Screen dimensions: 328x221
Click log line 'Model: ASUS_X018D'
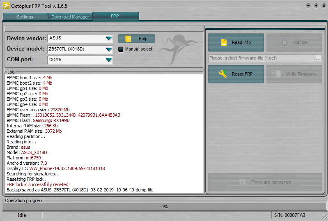tap(27, 152)
